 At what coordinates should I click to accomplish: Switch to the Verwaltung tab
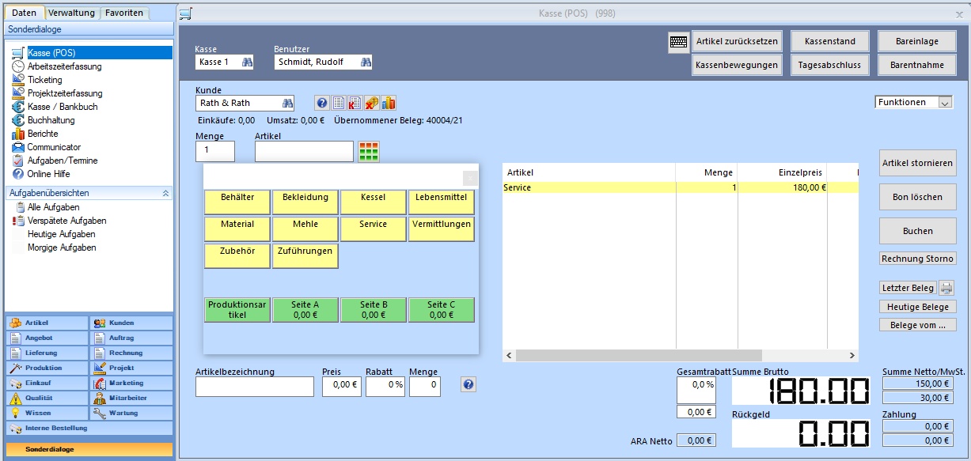[72, 13]
